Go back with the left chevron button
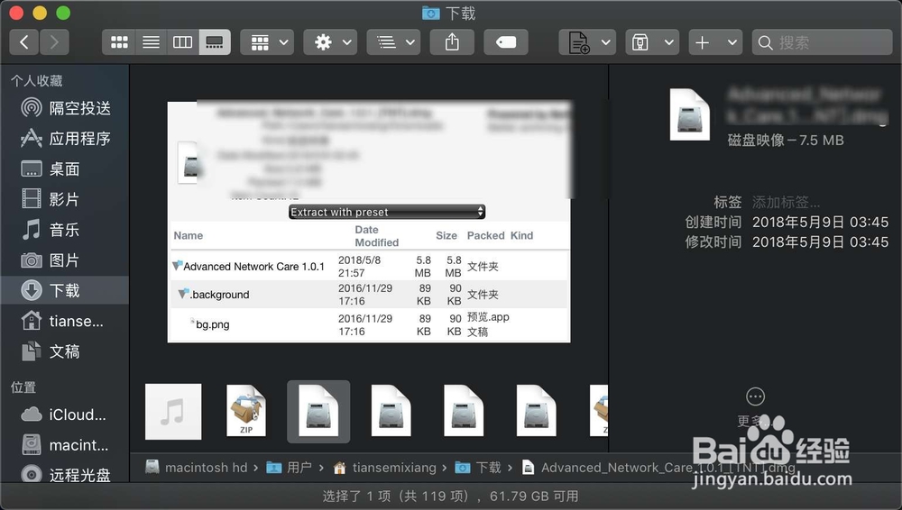The width and height of the screenshot is (902, 510). (x=24, y=42)
